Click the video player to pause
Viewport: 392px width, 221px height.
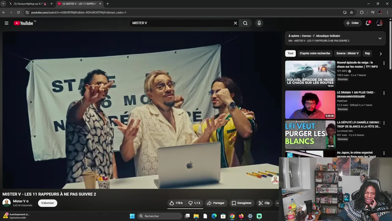[x=141, y=110]
